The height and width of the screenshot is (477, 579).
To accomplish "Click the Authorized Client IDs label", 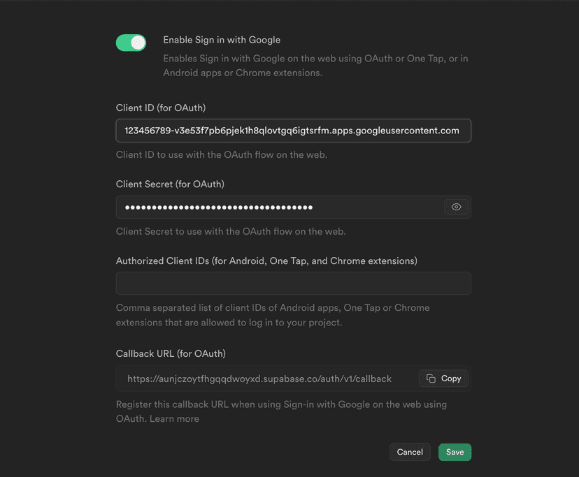I will (x=266, y=260).
